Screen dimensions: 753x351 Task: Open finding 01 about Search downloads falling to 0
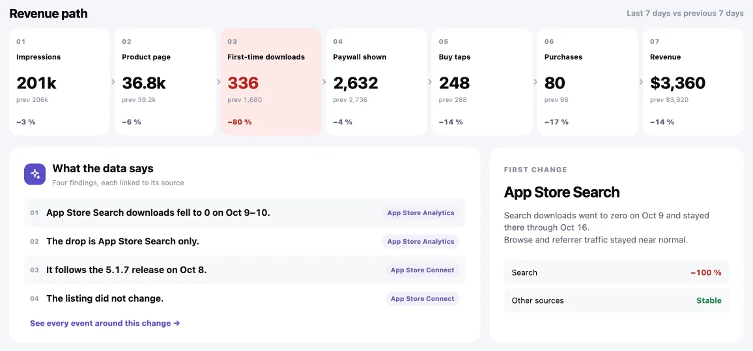tap(244, 213)
